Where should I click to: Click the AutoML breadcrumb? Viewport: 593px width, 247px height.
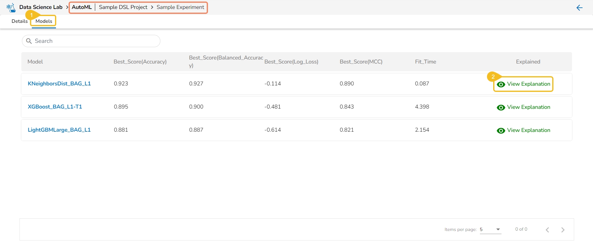tap(82, 7)
